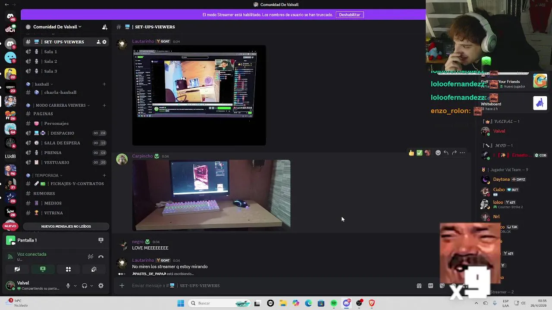Stop screen sharing via Pantalla 1 icon
This screenshot has width=552, height=310.
coord(101,240)
